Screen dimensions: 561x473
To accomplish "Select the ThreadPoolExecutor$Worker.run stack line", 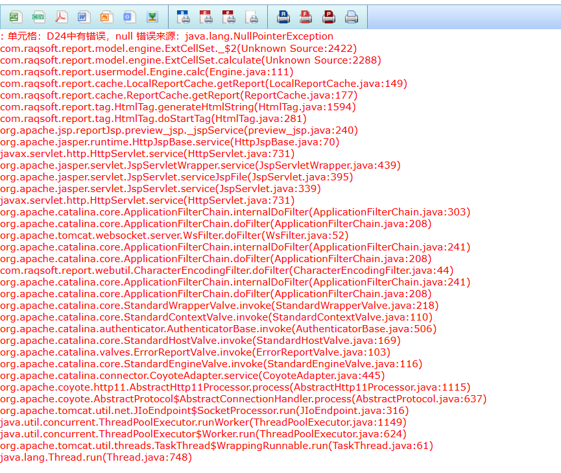I will (203, 434).
